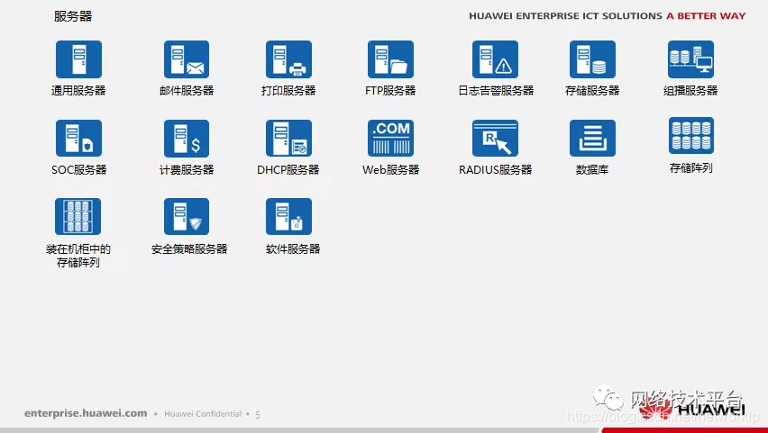This screenshot has height=433, width=768.
Task: Select the 装在机柜中的存储阵列 label text
Action: coord(78,256)
